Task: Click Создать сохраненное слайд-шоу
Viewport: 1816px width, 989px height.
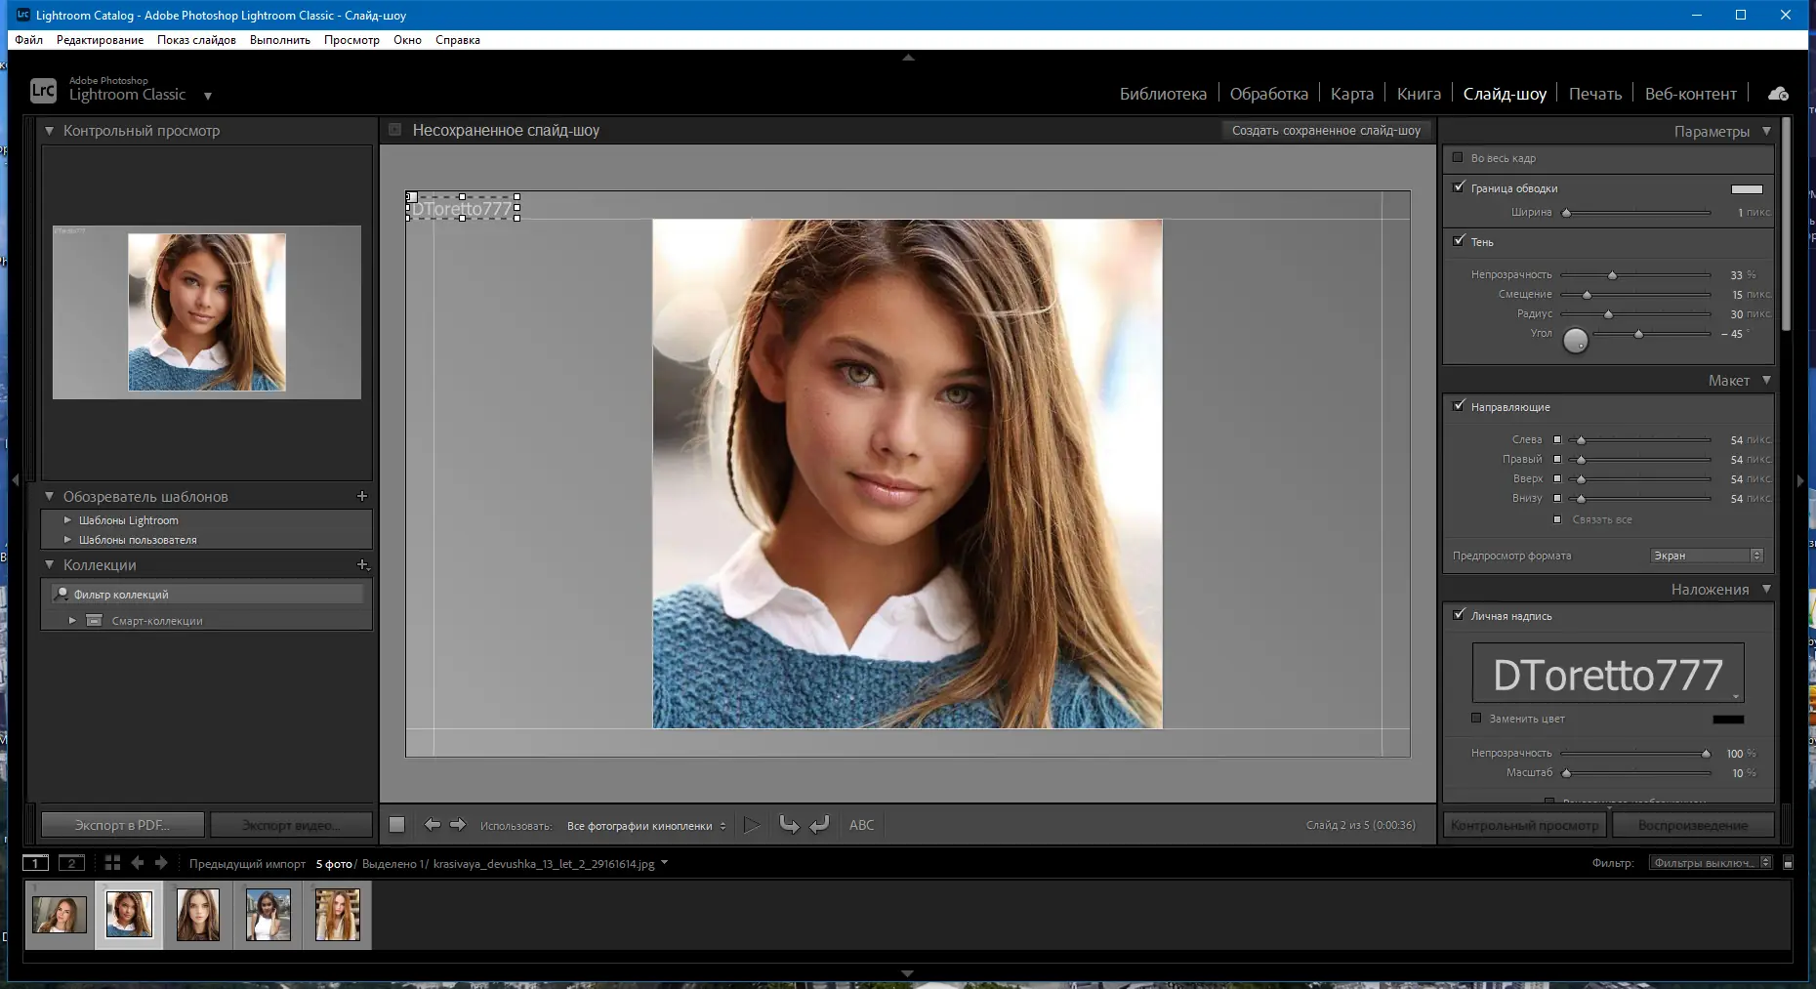Action: click(x=1326, y=130)
